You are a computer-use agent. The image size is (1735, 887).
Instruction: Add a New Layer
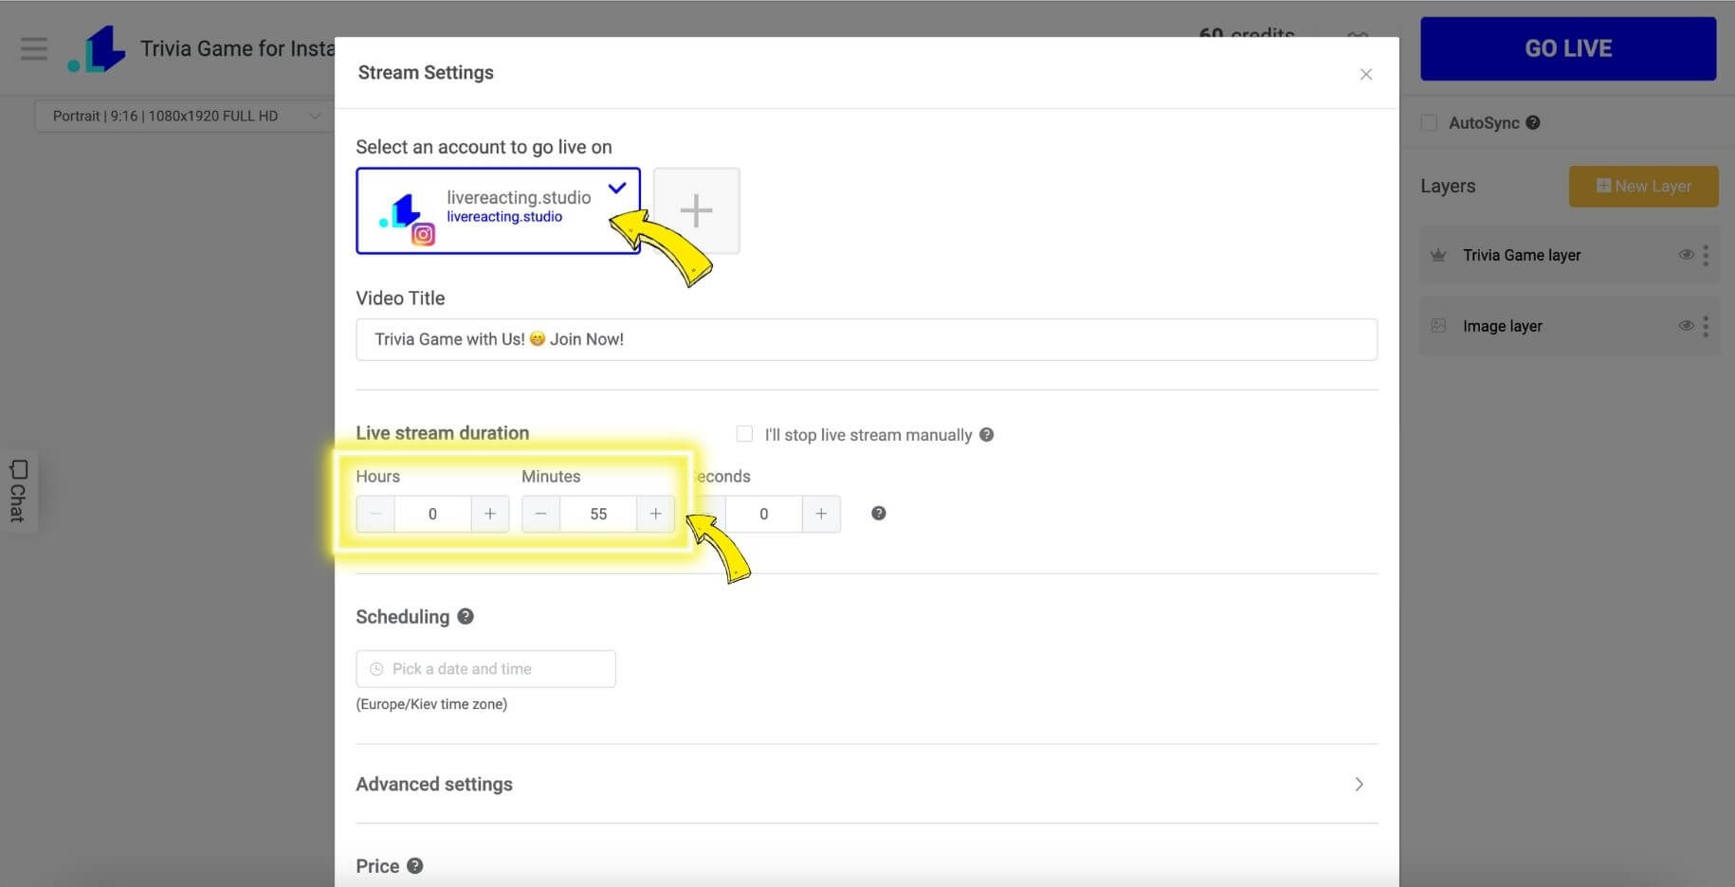[x=1643, y=187]
